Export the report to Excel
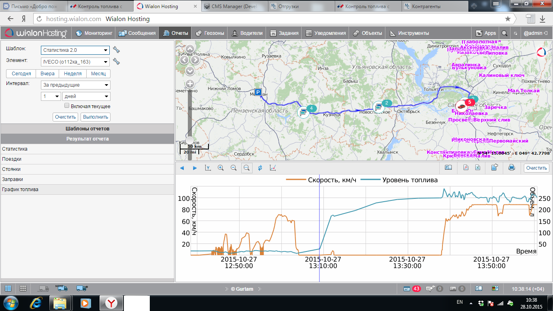The height and width of the screenshot is (311, 553). (478, 168)
